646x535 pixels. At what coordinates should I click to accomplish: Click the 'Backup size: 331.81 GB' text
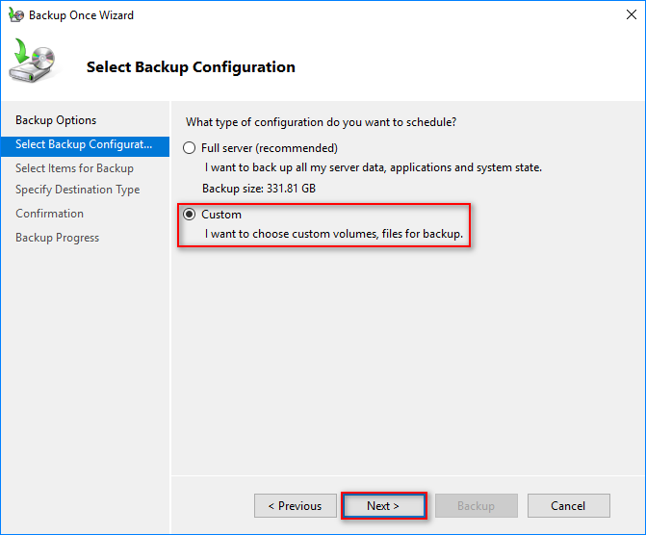point(259,189)
